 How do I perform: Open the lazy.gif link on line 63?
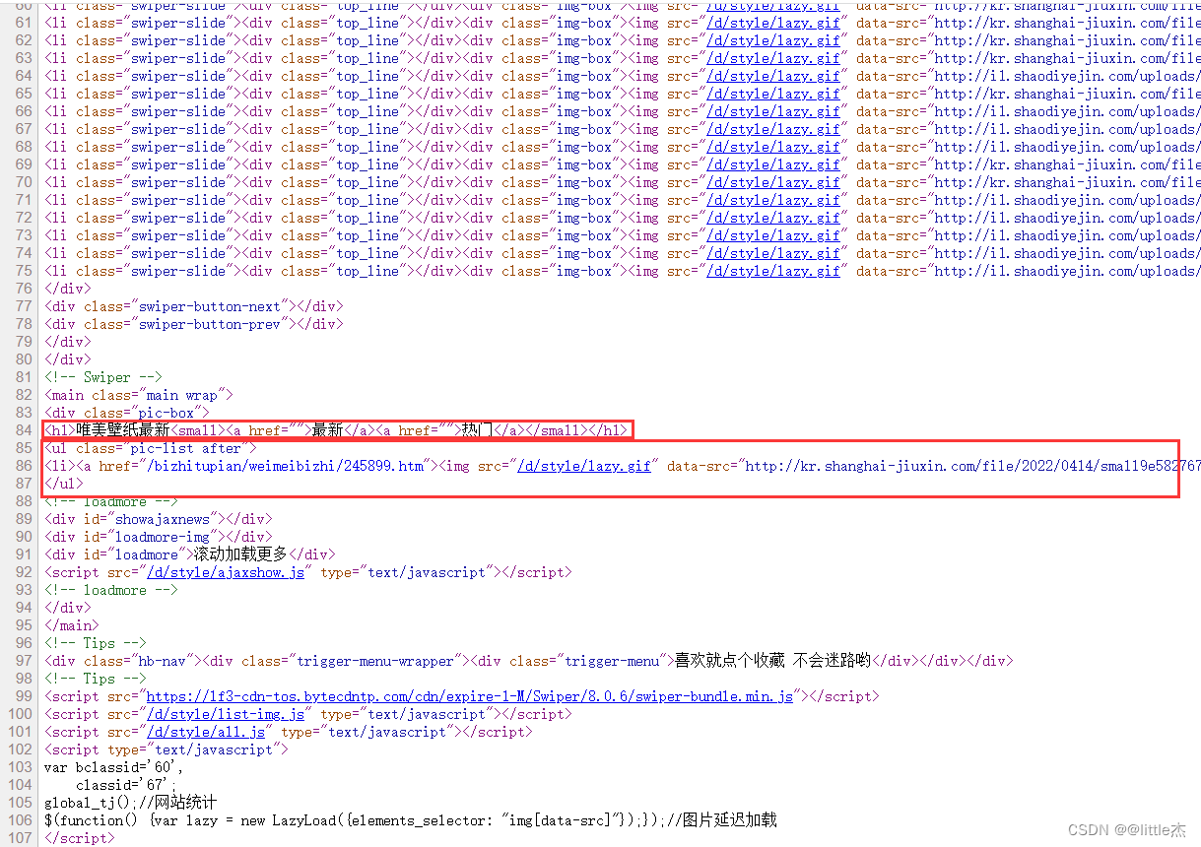coord(773,58)
